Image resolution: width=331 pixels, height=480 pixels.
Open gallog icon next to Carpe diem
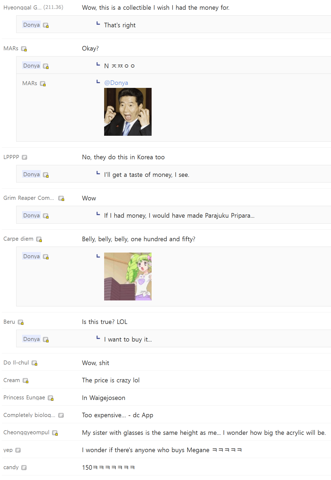[x=39, y=239]
